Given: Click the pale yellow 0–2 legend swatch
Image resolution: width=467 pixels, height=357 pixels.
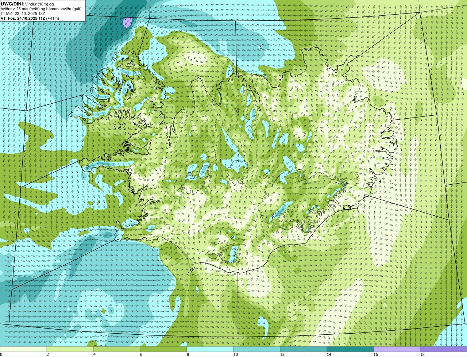Looking at the screenshot, I should (x=23, y=349).
